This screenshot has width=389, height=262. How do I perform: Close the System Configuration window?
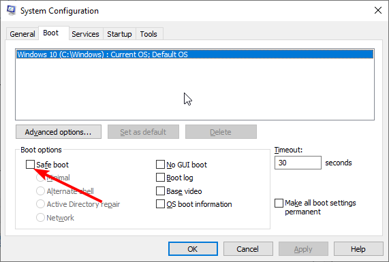pyautogui.click(x=378, y=10)
